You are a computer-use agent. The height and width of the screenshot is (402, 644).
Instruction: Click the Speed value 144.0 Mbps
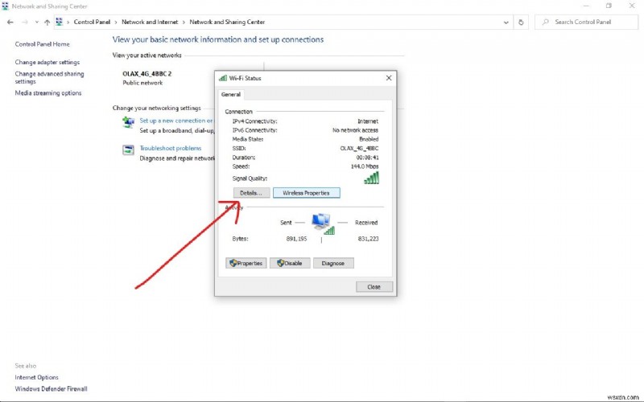pyautogui.click(x=365, y=166)
